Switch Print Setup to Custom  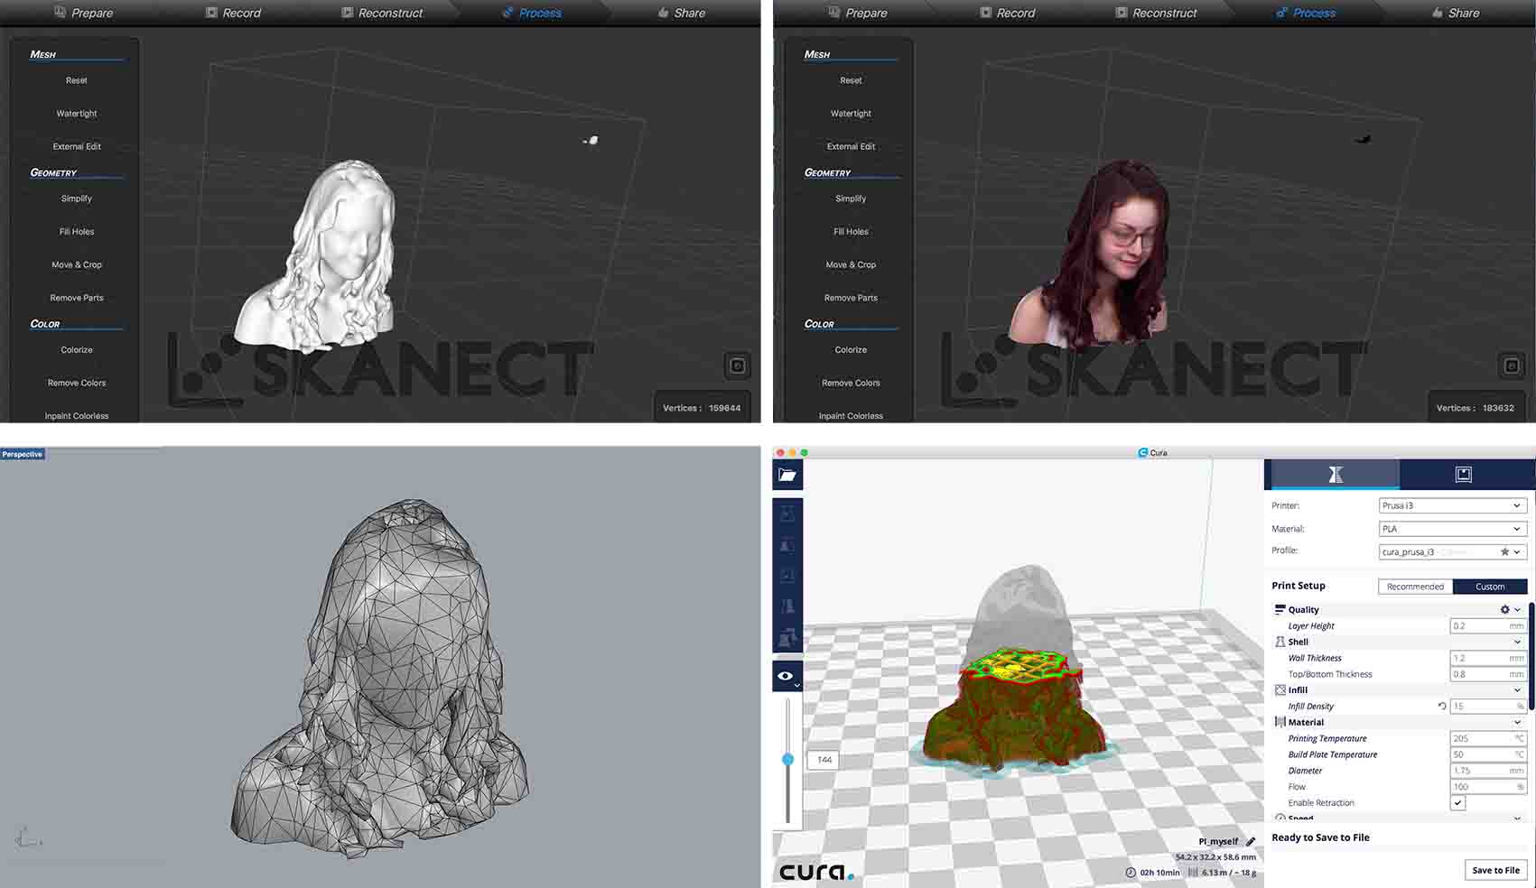tap(1490, 587)
